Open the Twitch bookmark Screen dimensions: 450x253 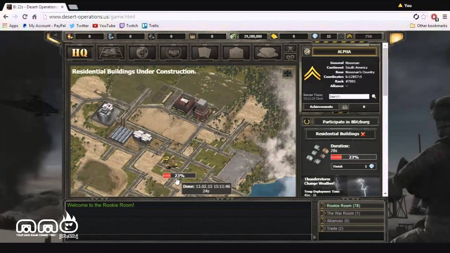coord(129,26)
